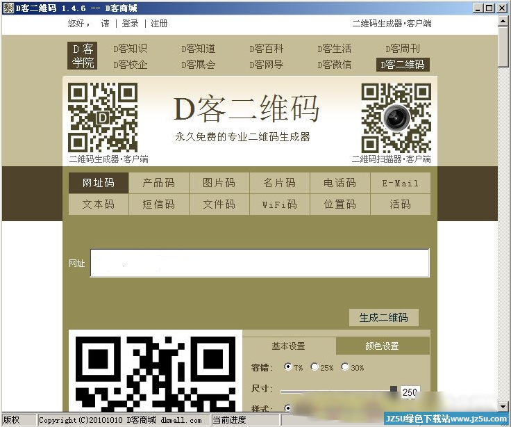Select the highlighted D客二维码 link

tap(403, 64)
